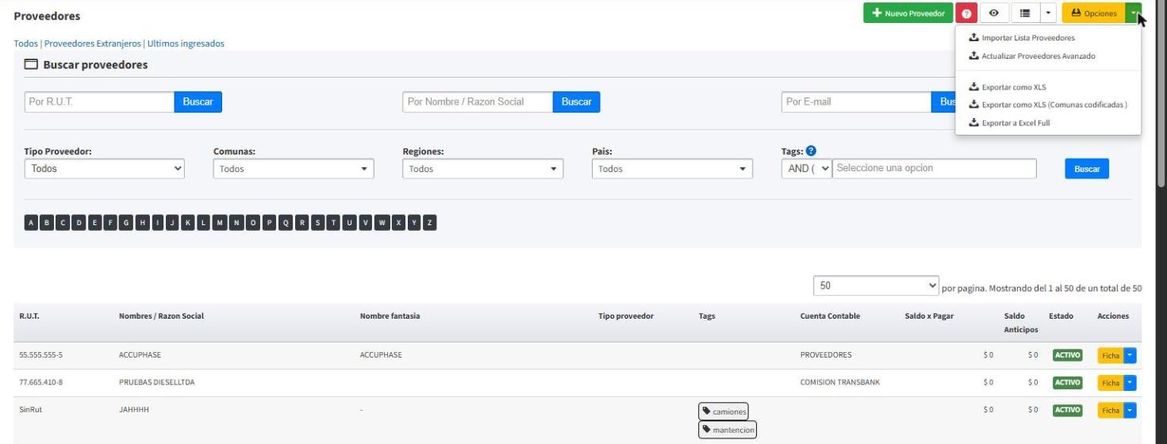Filter by letter D

79,223
